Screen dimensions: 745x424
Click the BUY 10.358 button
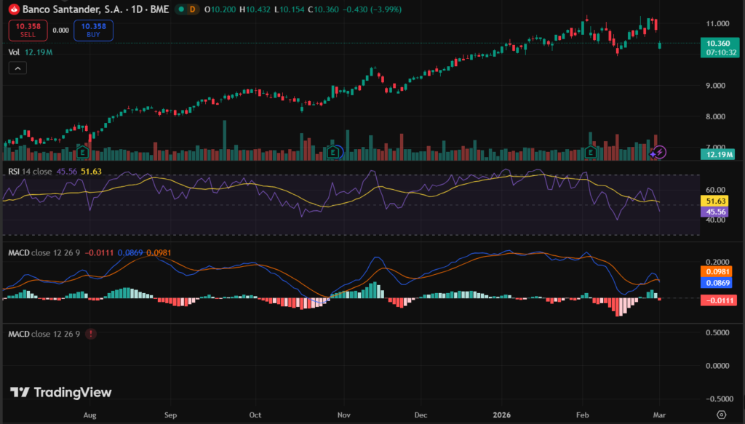point(94,30)
